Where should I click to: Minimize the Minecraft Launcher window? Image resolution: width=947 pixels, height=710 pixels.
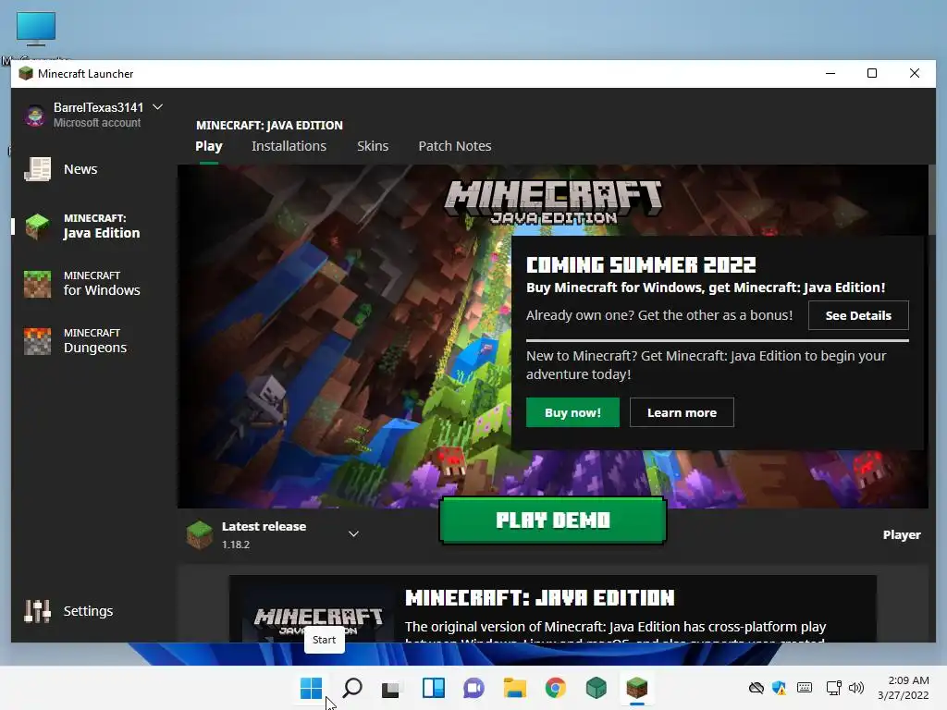point(830,74)
